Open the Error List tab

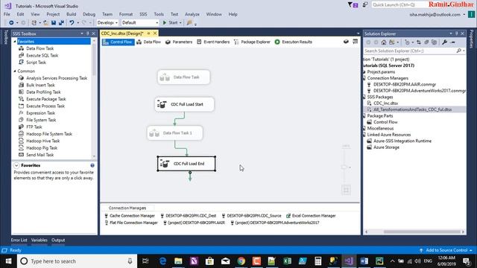19,240
